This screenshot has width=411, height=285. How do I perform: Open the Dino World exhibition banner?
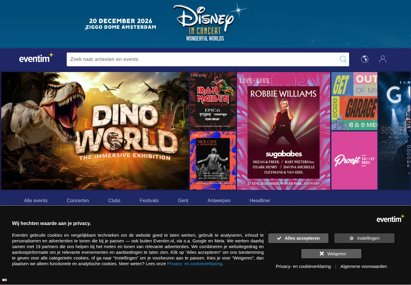click(95, 130)
